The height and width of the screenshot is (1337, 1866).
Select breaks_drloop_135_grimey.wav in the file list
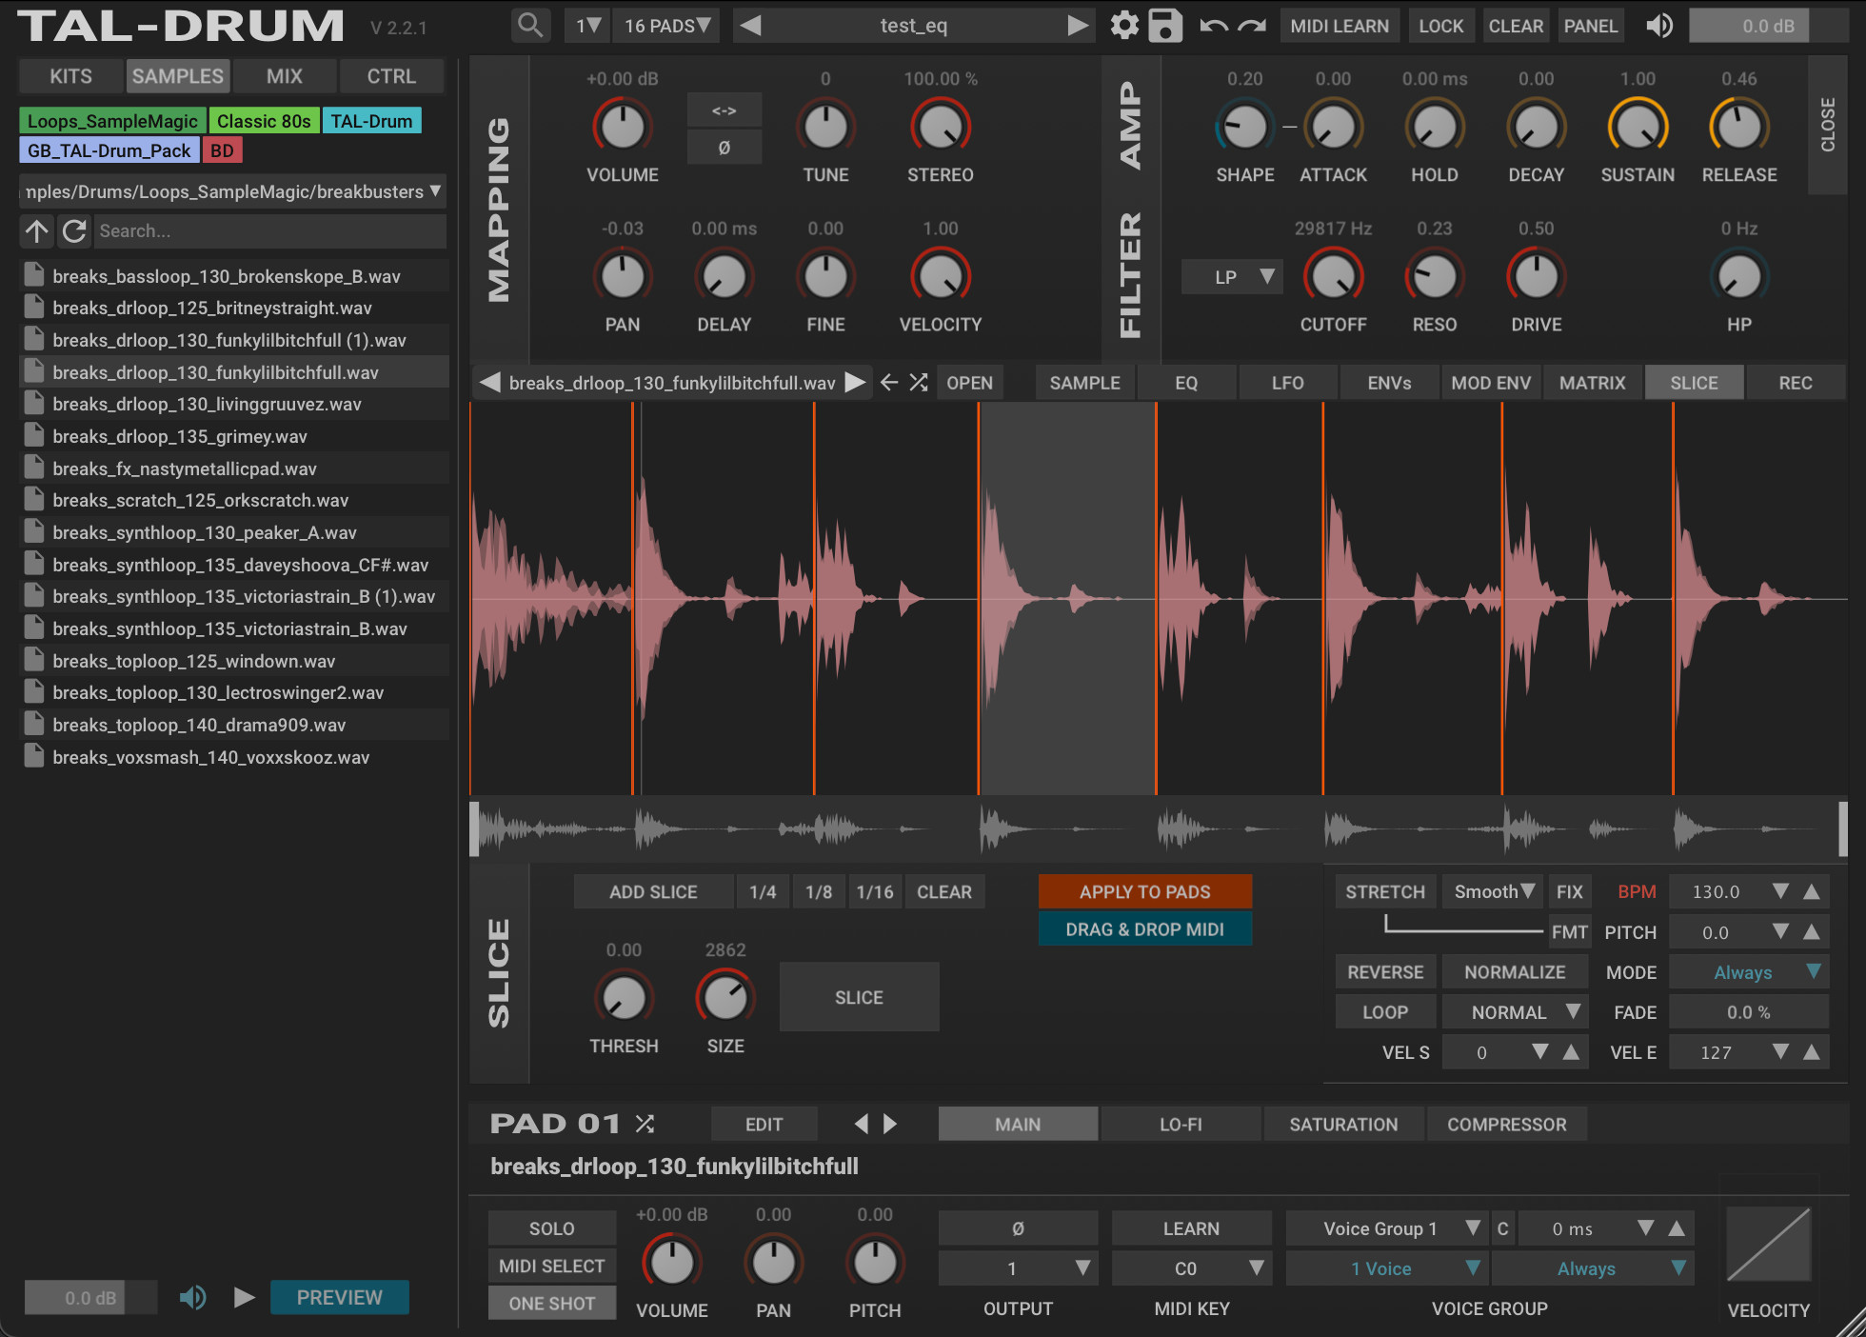tap(180, 436)
